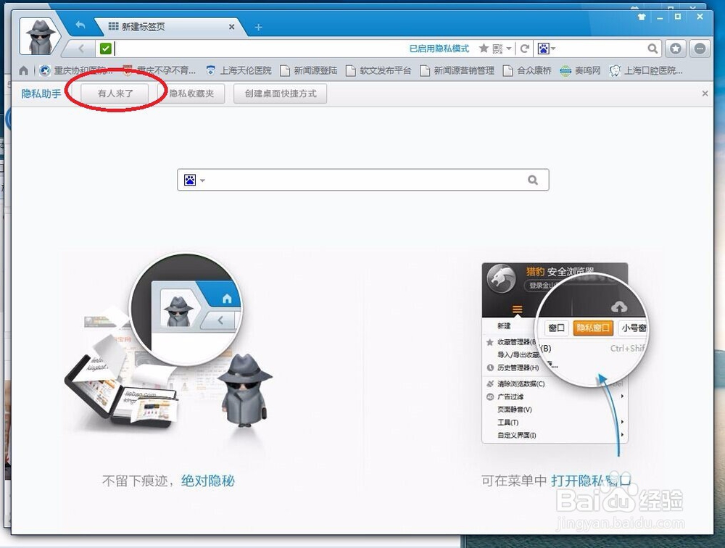Viewport: 725px width, 548px height.
Task: Click the undo closed tab arrow
Action: point(80,25)
